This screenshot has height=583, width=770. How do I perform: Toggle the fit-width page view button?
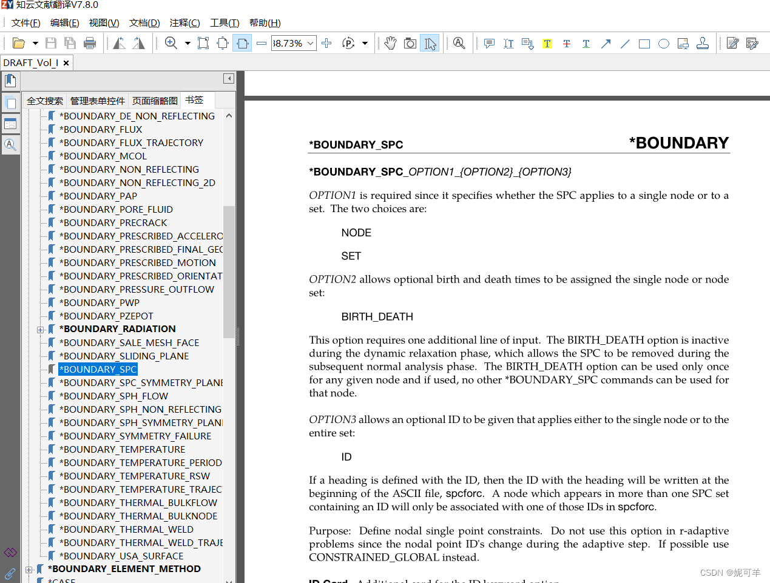(x=242, y=43)
